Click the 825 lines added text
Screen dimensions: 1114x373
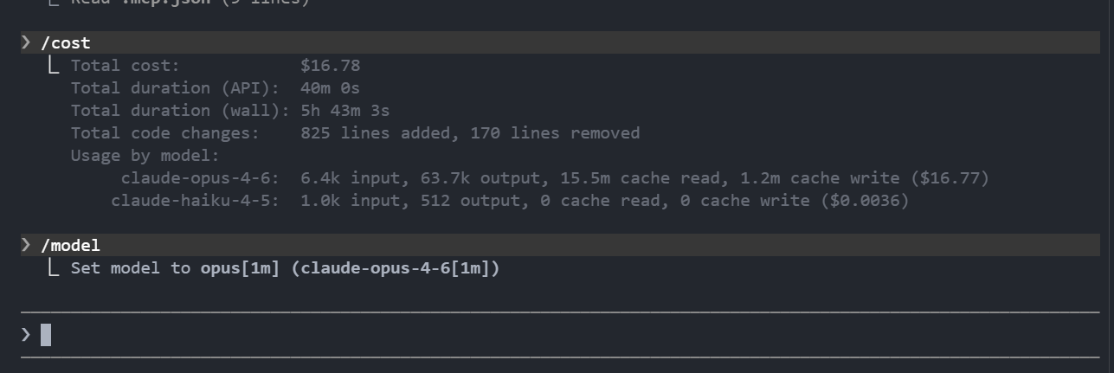pyautogui.click(x=381, y=133)
